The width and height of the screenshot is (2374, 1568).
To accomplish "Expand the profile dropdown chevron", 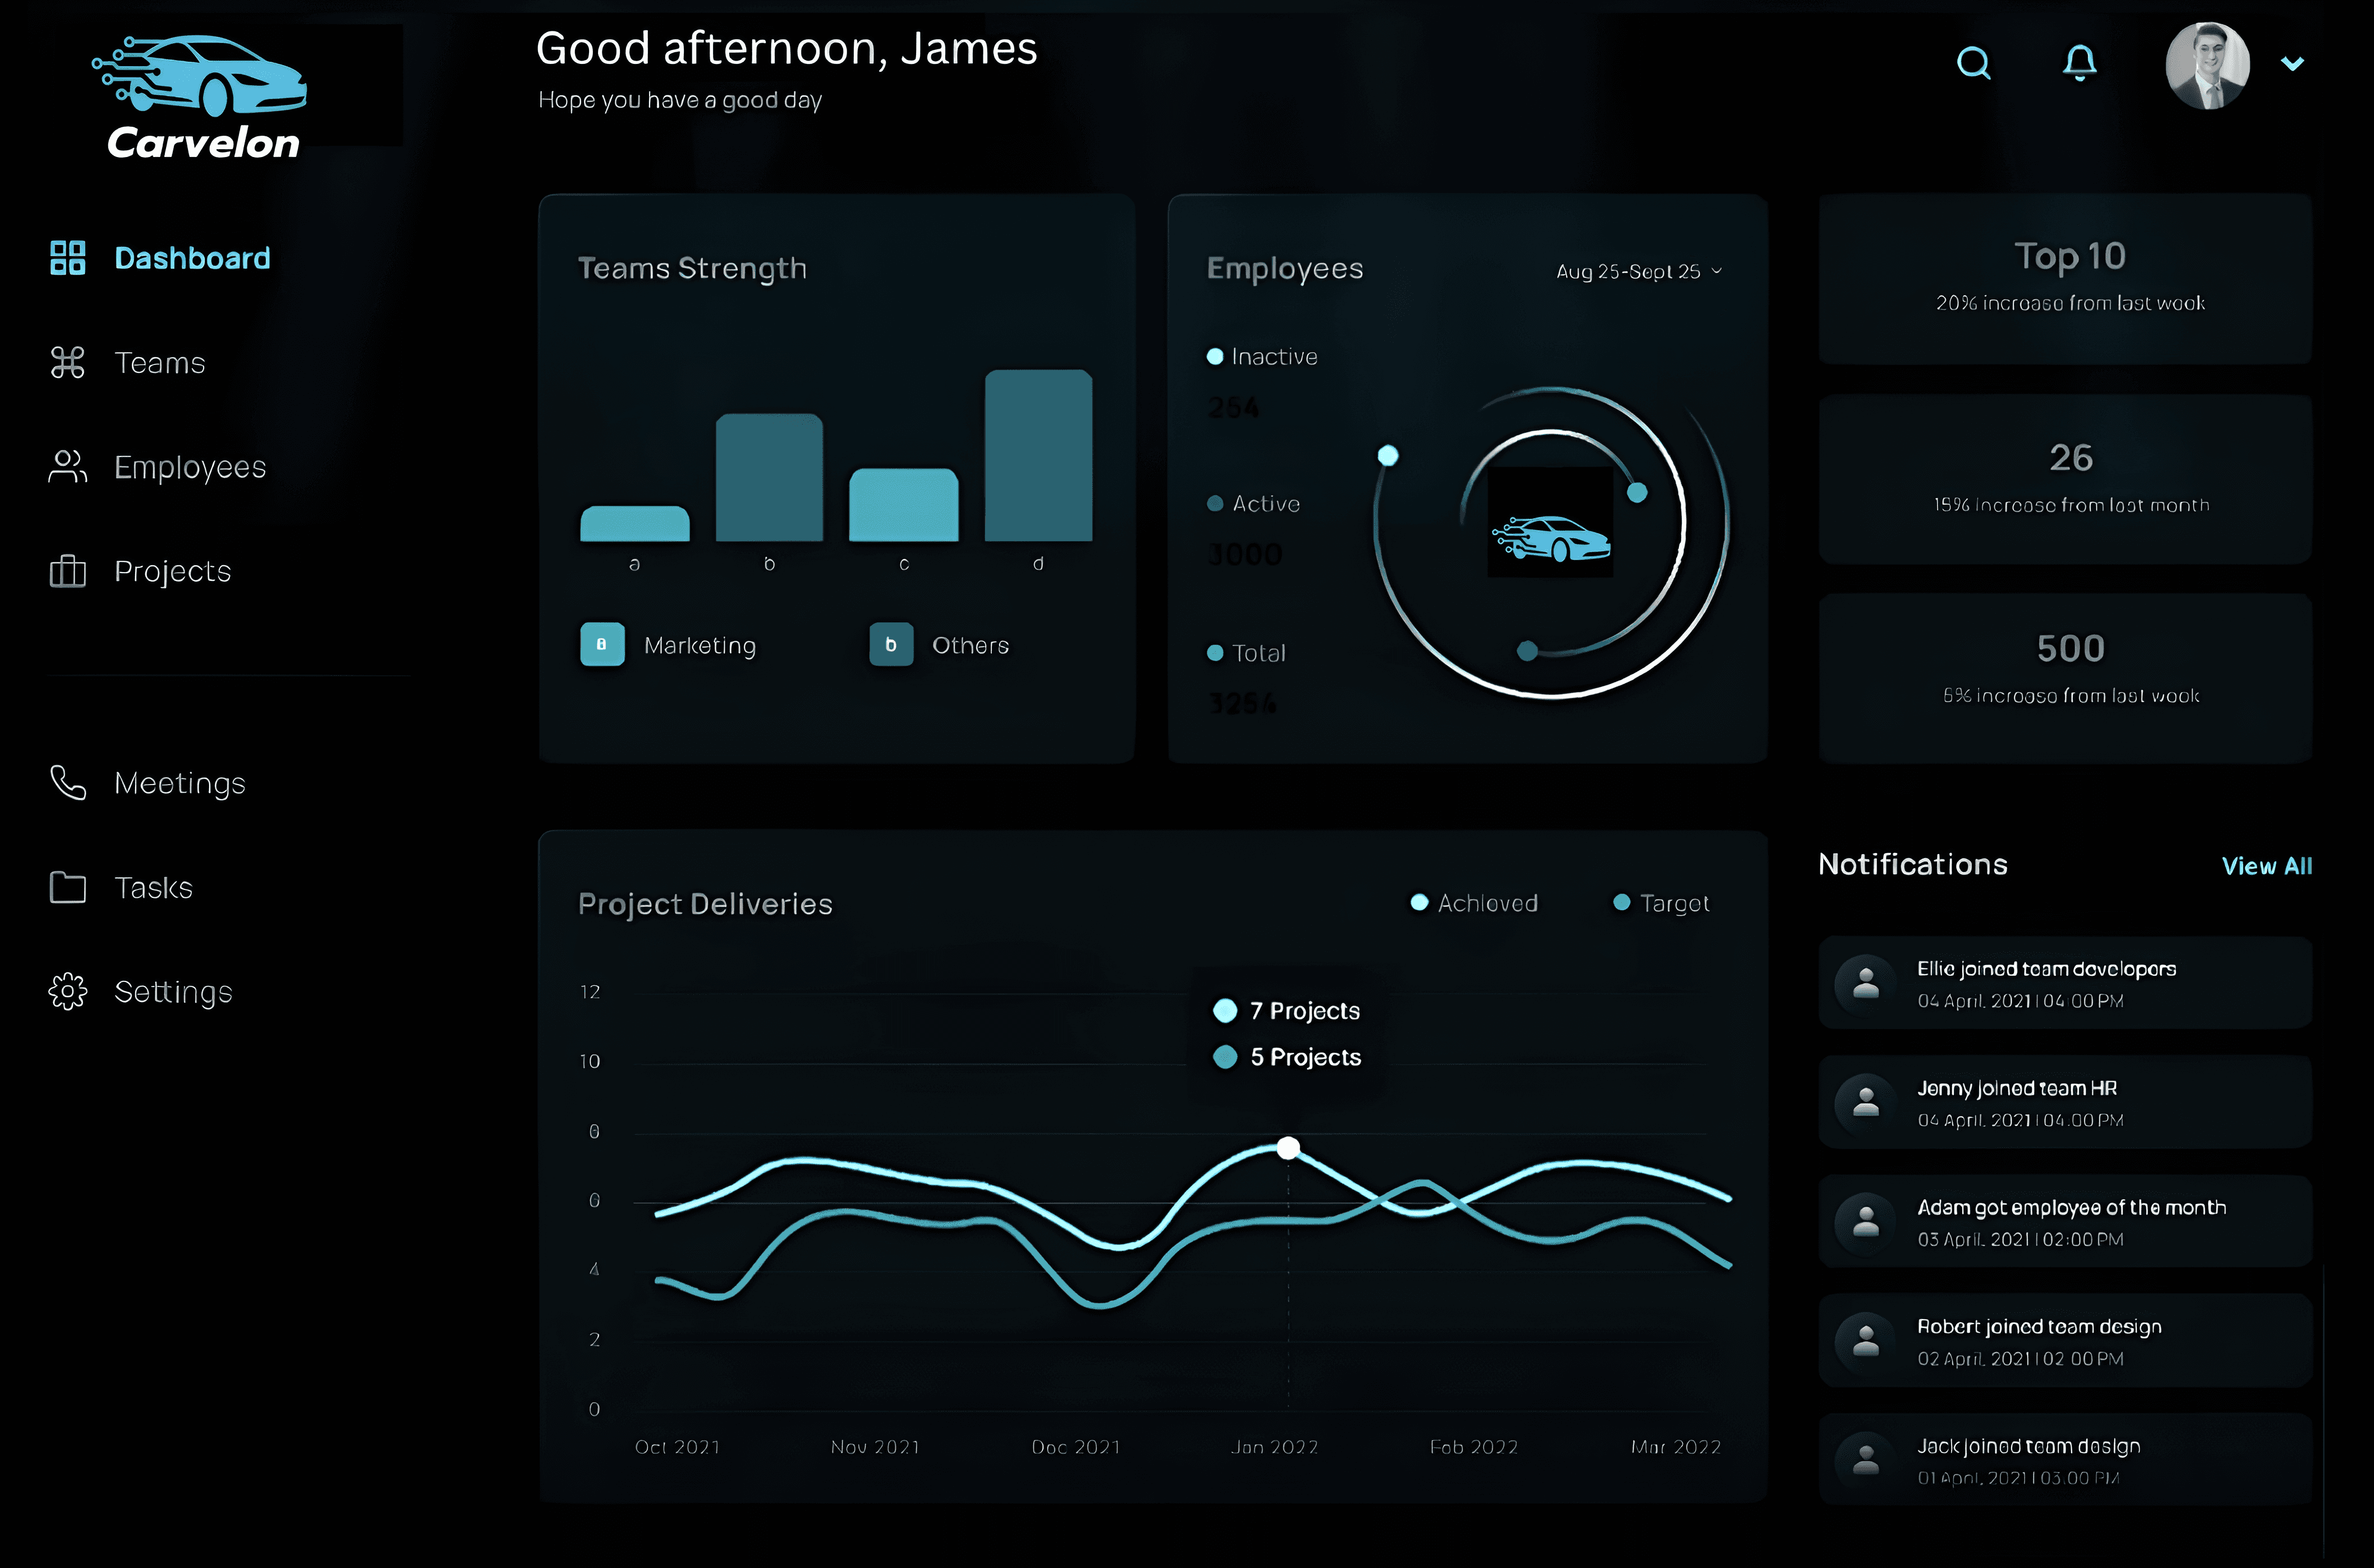I will coord(2292,64).
